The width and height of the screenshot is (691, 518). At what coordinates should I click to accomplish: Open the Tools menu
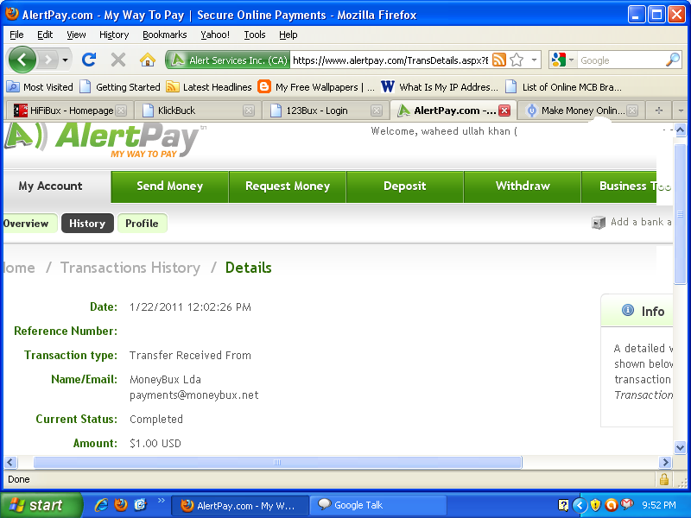(x=255, y=35)
